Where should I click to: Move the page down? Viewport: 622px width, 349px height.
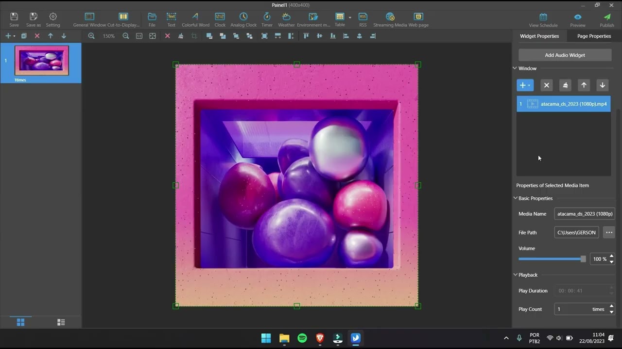point(64,36)
